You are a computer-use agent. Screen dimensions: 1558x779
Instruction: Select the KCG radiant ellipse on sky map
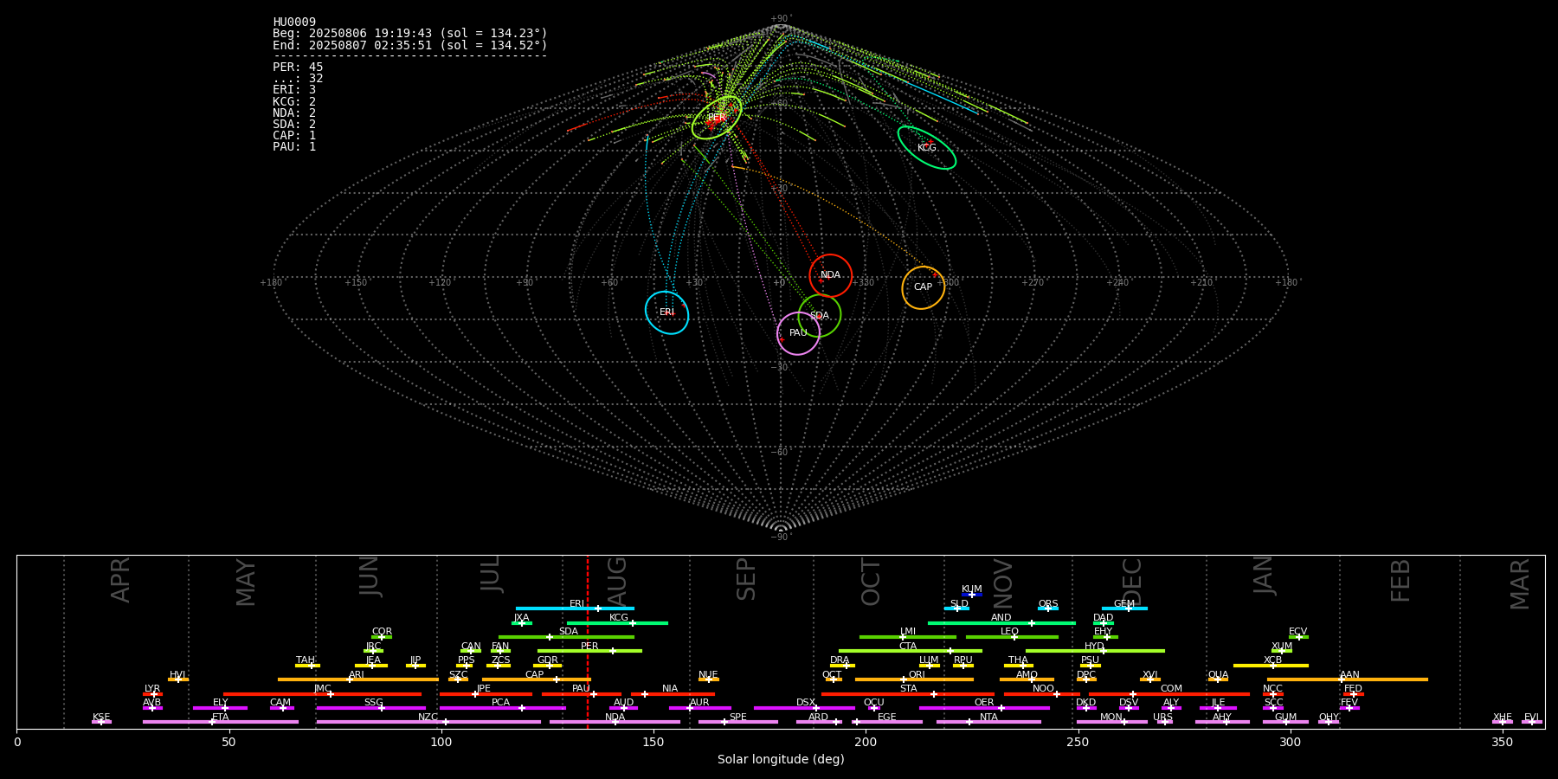926,148
